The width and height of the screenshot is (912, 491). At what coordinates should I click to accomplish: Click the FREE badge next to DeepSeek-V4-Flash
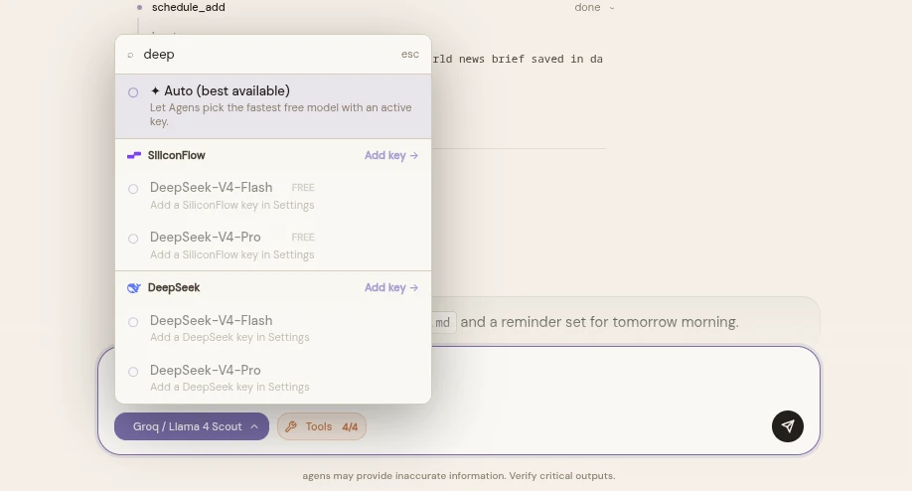coord(303,187)
